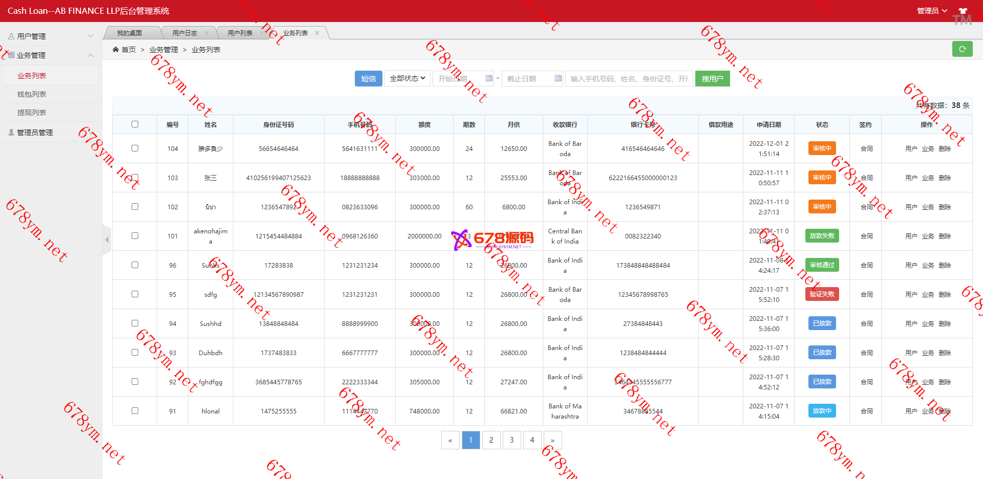This screenshot has width=983, height=479.
Task: Open the start date calendar icon
Action: [488, 78]
